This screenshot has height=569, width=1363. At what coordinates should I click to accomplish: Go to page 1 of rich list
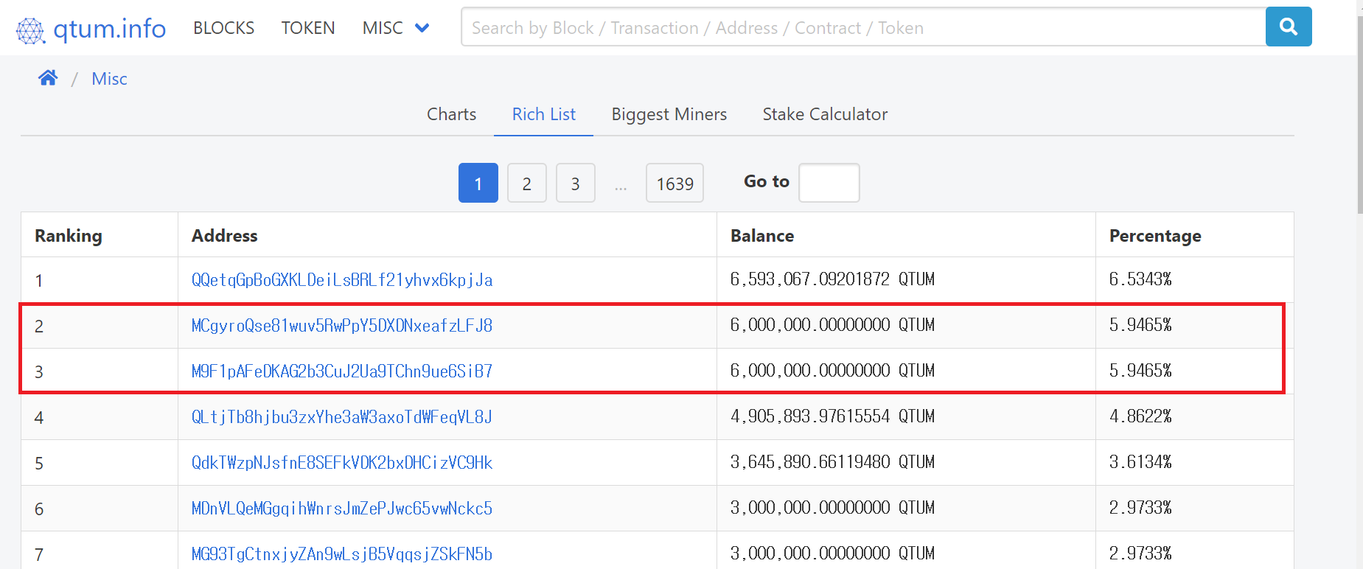click(x=478, y=183)
